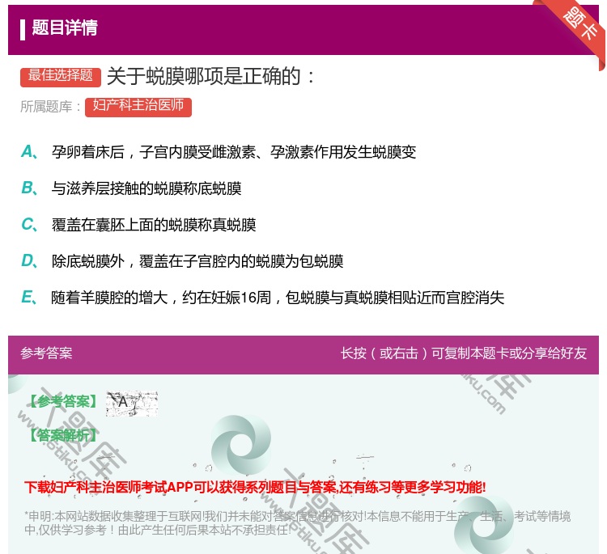The width and height of the screenshot is (607, 554).
Task: Click the 题目详情 header title
Action: click(x=65, y=27)
